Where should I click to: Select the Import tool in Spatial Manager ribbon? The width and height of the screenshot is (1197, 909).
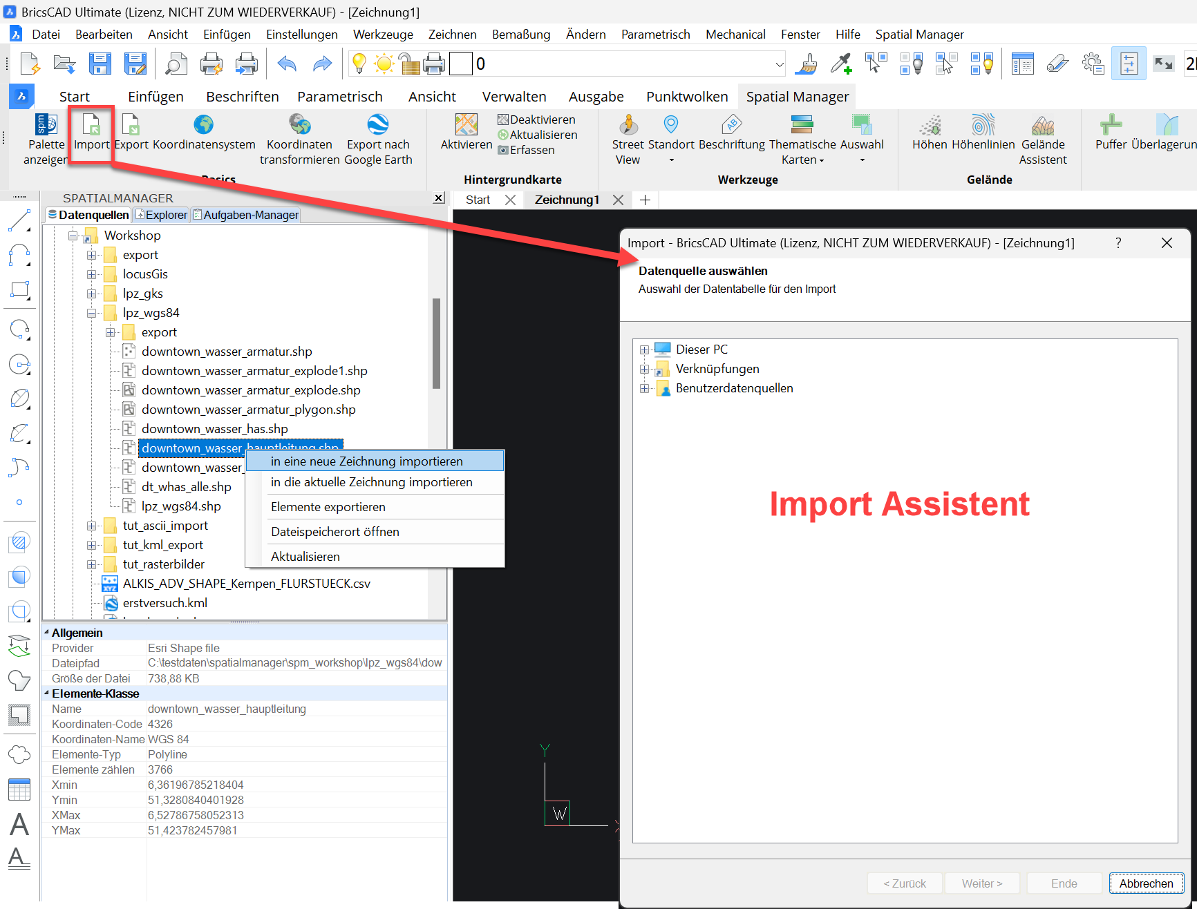(x=91, y=135)
